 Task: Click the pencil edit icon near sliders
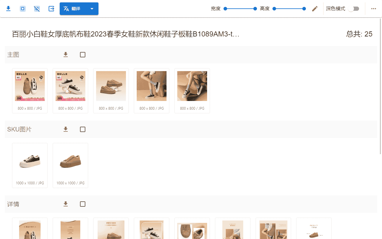point(315,9)
